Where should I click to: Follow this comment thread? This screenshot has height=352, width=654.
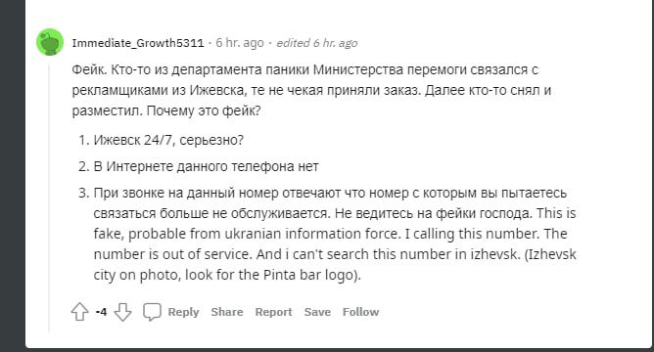point(361,312)
